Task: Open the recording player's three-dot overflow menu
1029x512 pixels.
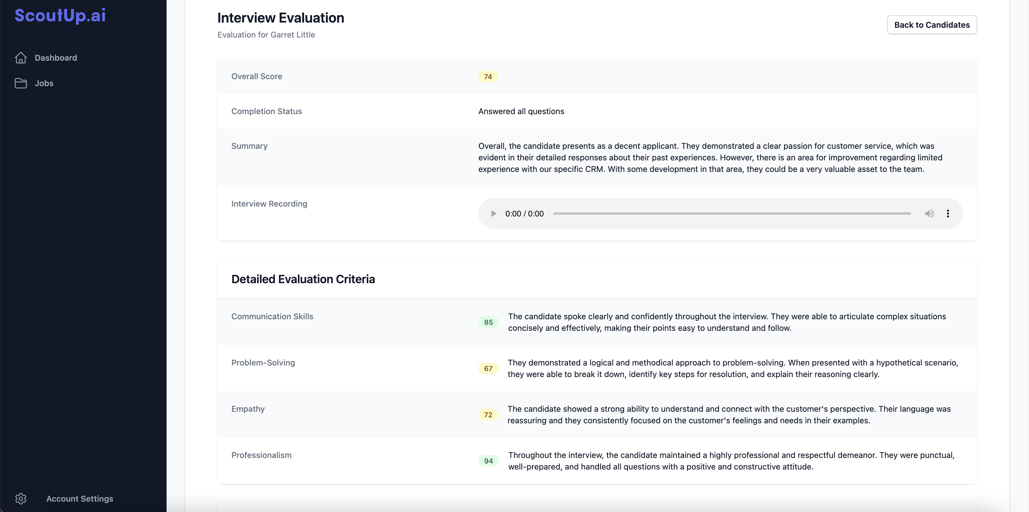Action: pyautogui.click(x=948, y=214)
